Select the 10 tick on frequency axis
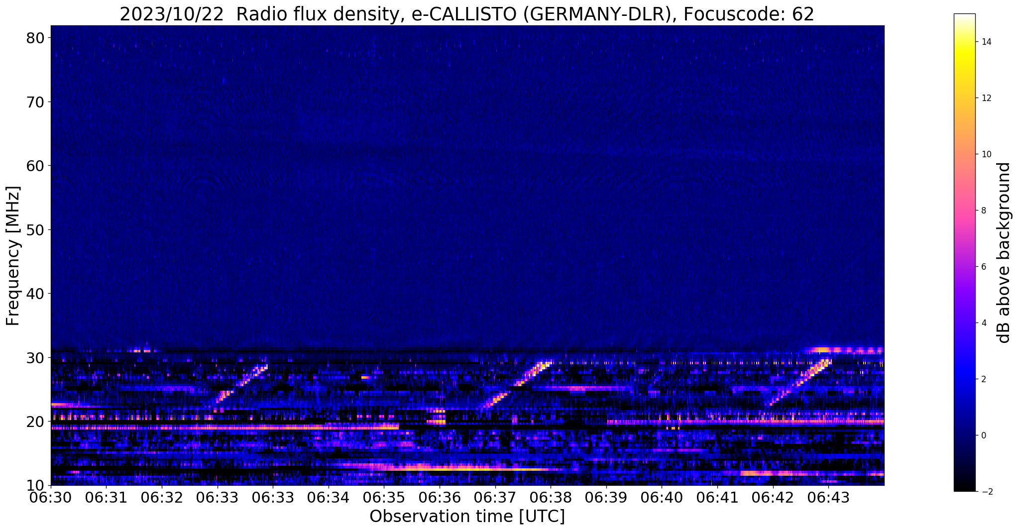 [x=35, y=485]
